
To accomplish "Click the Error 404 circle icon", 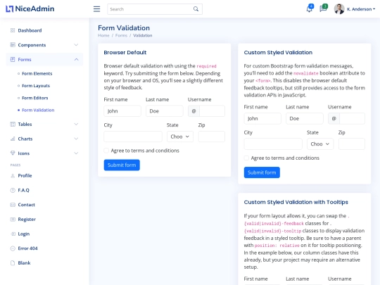I will coord(13,248).
